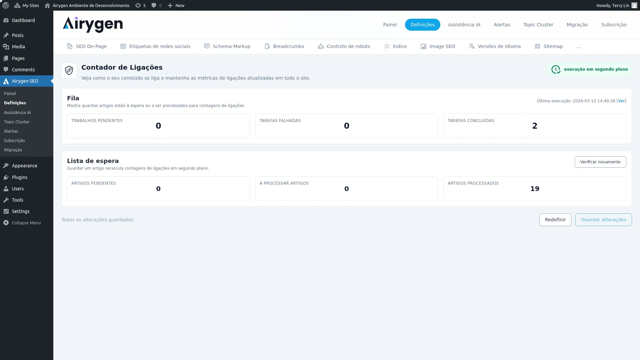The width and height of the screenshot is (640, 360).
Task: Open Topic Cluster in the sidebar submenu
Action: tap(17, 122)
